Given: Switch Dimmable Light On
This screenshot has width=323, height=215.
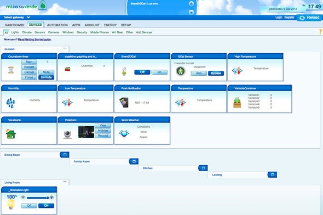Looking at the screenshot, I should pyautogui.click(x=47, y=206).
